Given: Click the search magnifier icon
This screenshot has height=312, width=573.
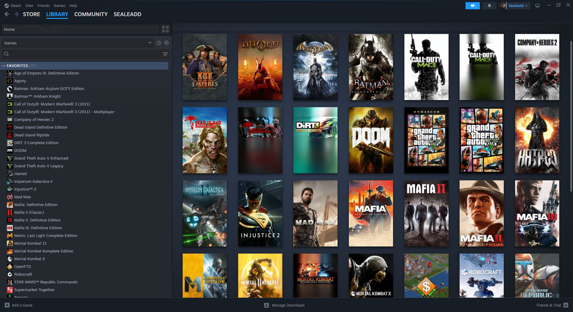Looking at the screenshot, I should (6, 54).
